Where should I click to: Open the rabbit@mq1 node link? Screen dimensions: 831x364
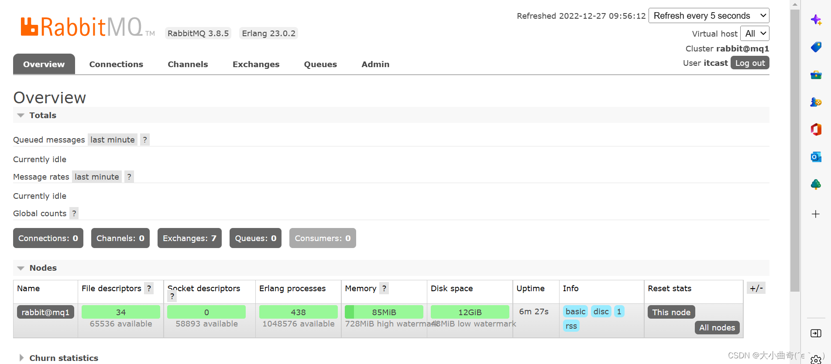(45, 312)
